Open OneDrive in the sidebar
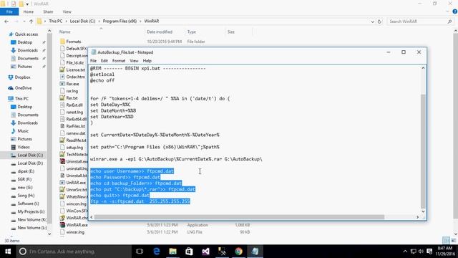This screenshot has height=258, width=458. [x=23, y=87]
